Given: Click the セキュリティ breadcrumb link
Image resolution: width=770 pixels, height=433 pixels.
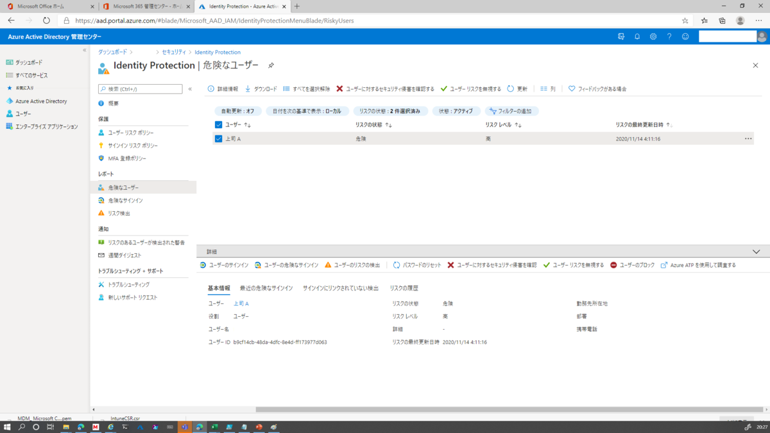Looking at the screenshot, I should (174, 52).
